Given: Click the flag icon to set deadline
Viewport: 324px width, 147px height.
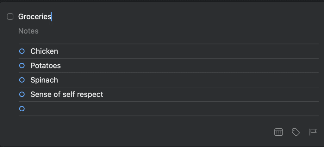Looking at the screenshot, I should pos(313,132).
